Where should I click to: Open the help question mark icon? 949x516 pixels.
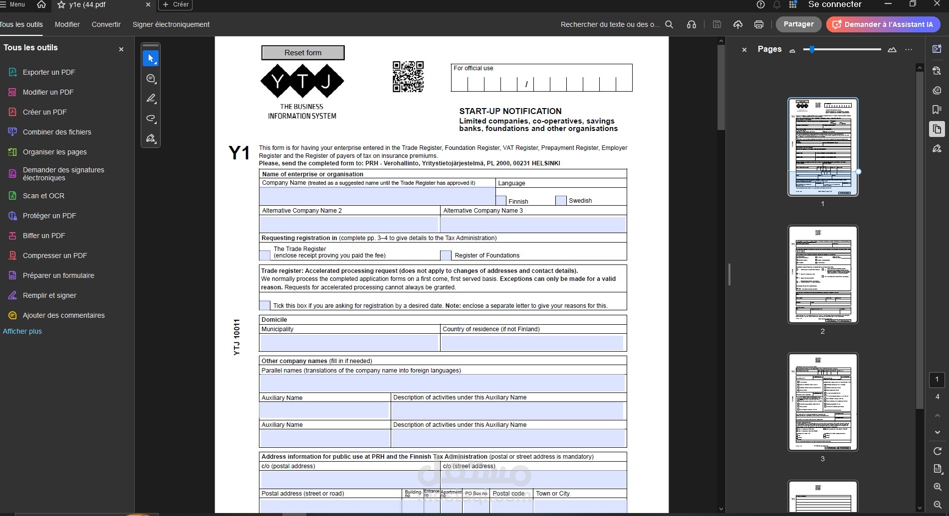[760, 4]
